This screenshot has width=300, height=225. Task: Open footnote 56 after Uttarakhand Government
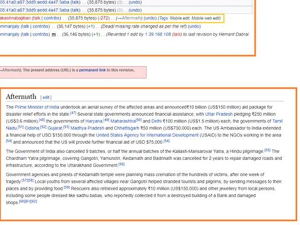[x=121, y=164]
